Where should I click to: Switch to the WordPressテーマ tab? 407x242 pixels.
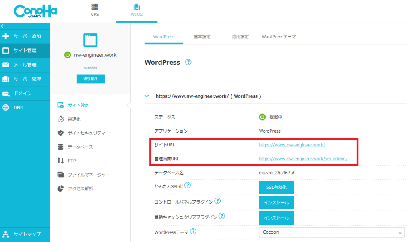pos(279,37)
